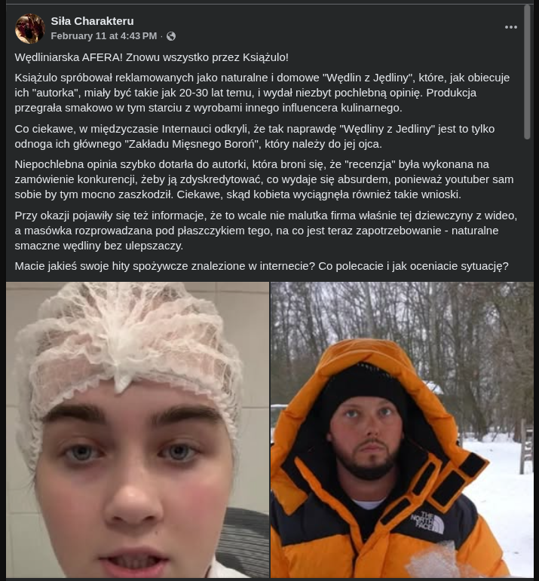This screenshot has height=581, width=539.
Task: Click The North Face logo on the jacket
Action: pos(427,522)
